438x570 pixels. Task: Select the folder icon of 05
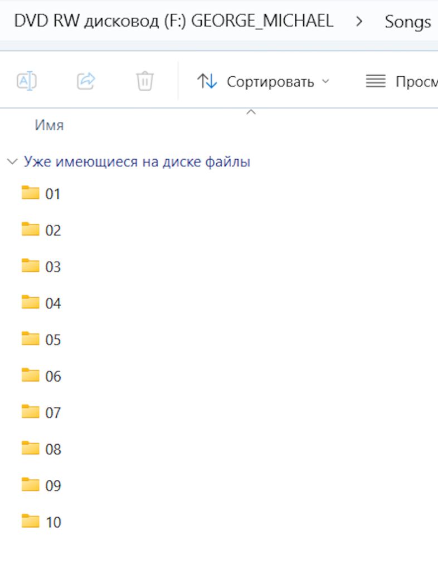pyautogui.click(x=30, y=338)
